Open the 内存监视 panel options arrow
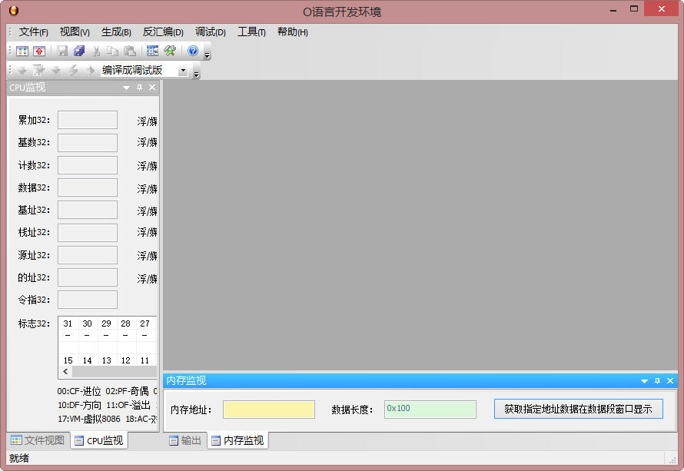This screenshot has width=684, height=471. 644,380
